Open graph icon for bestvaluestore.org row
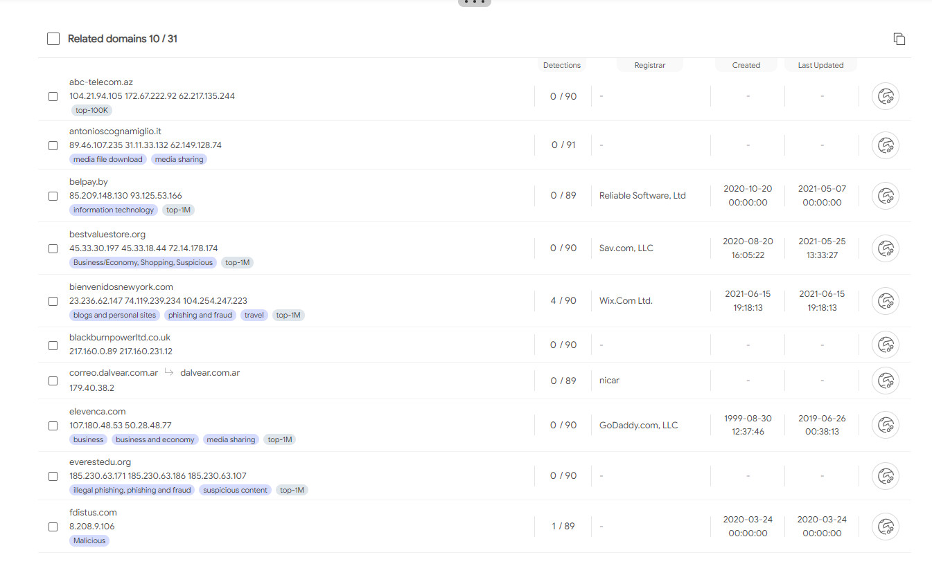 [x=885, y=248]
